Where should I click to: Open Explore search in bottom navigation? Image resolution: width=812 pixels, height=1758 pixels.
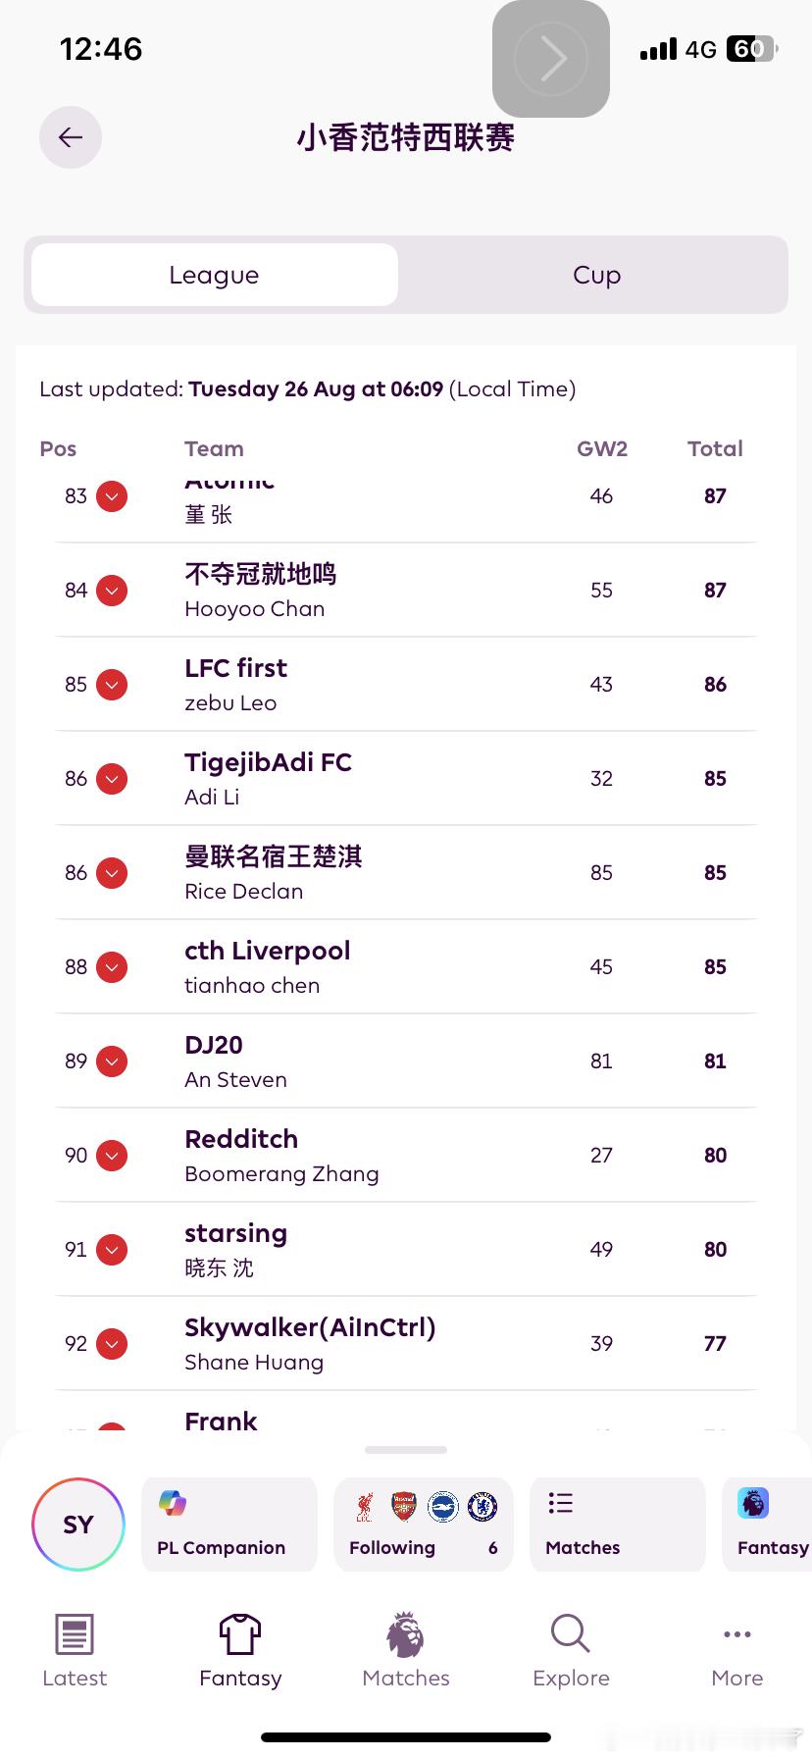[571, 1651]
